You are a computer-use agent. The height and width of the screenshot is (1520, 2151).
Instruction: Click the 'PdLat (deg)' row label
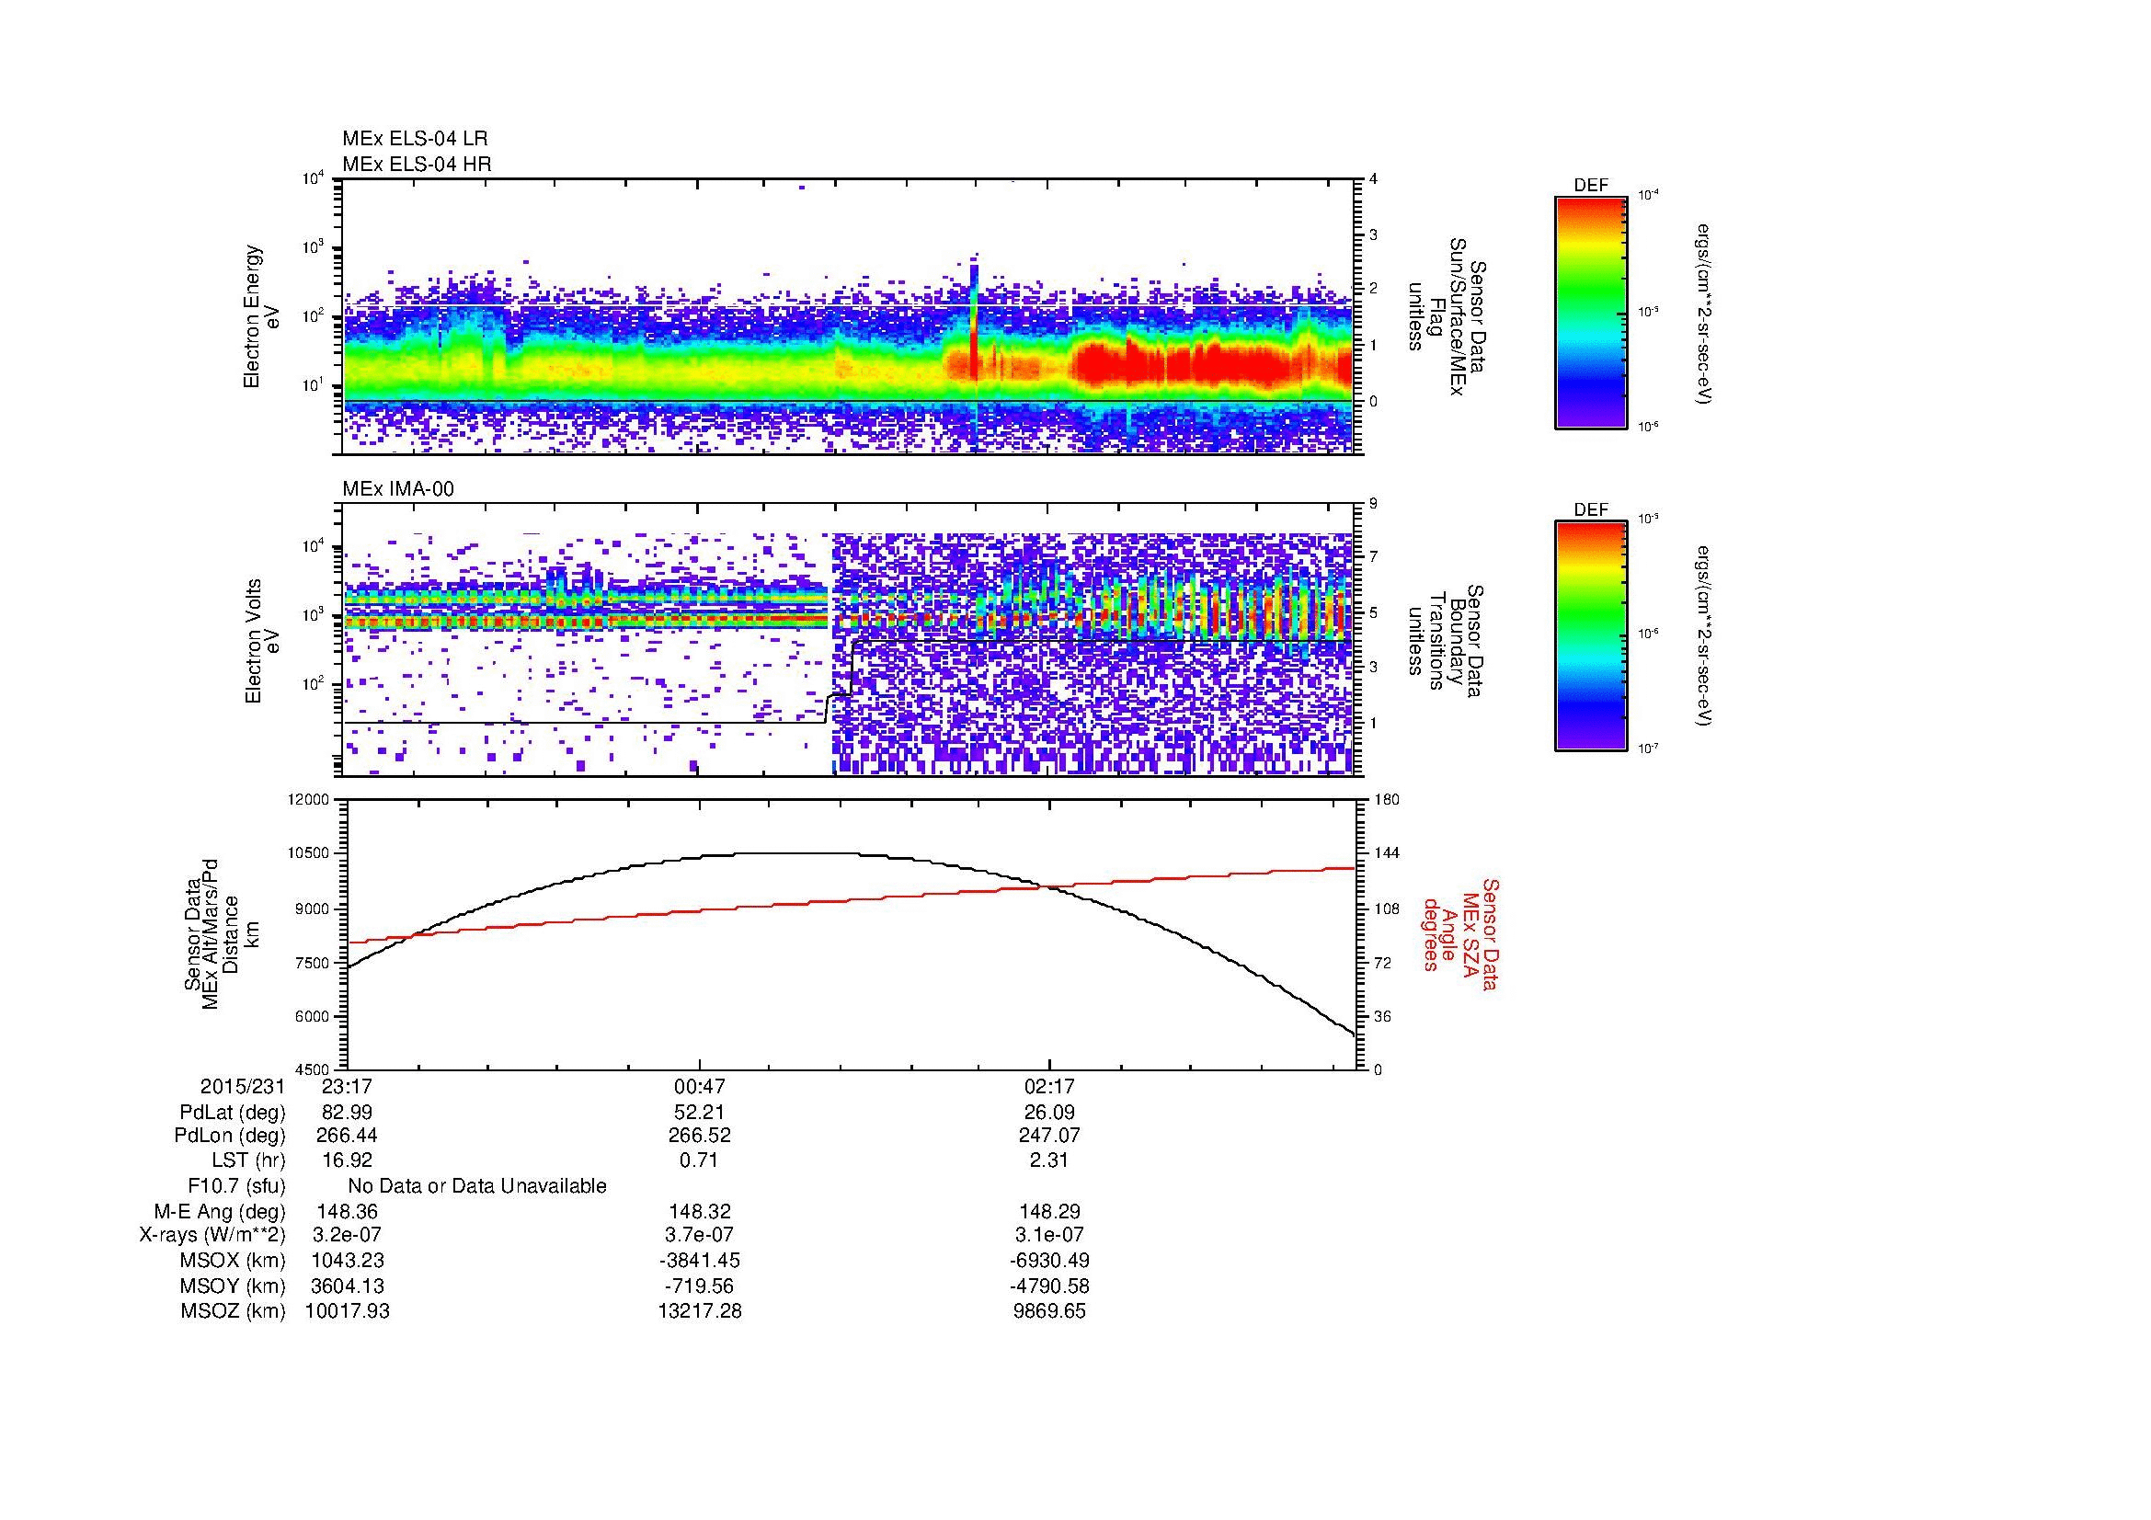(233, 1113)
